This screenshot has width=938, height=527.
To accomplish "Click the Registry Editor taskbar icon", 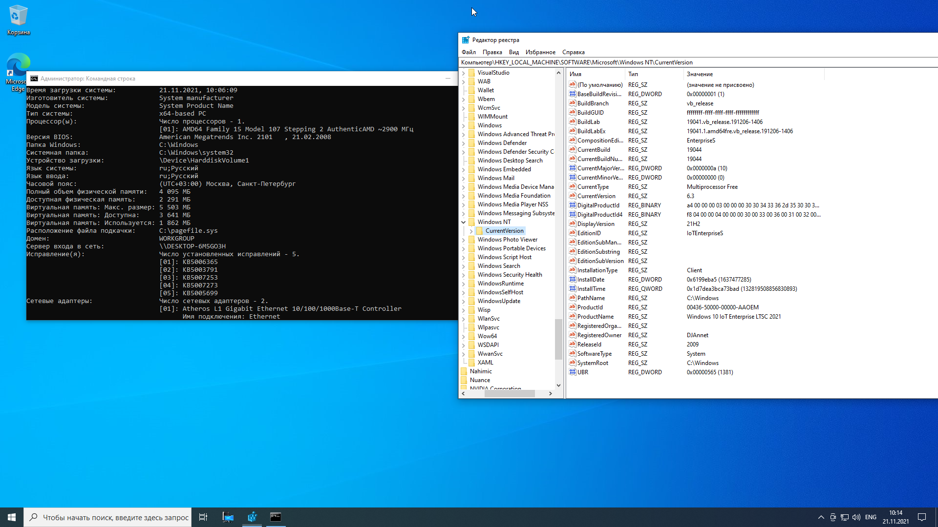I will click(252, 517).
